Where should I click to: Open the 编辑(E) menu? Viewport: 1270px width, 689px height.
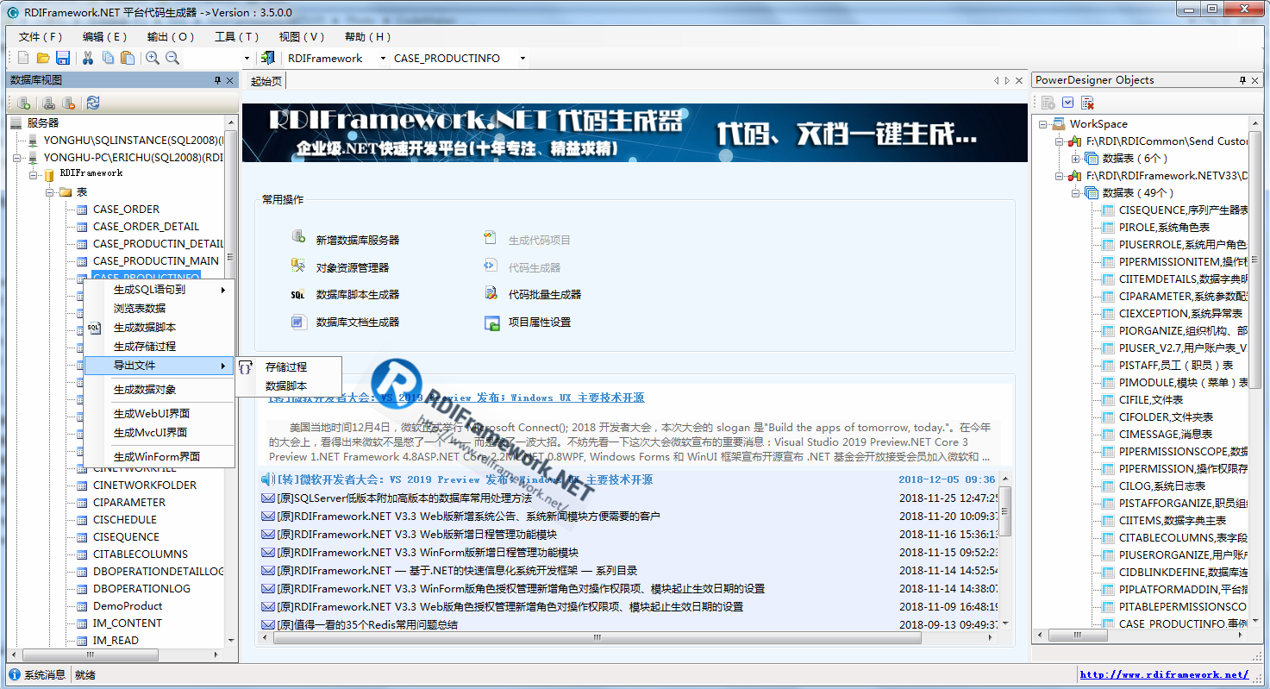(x=104, y=36)
